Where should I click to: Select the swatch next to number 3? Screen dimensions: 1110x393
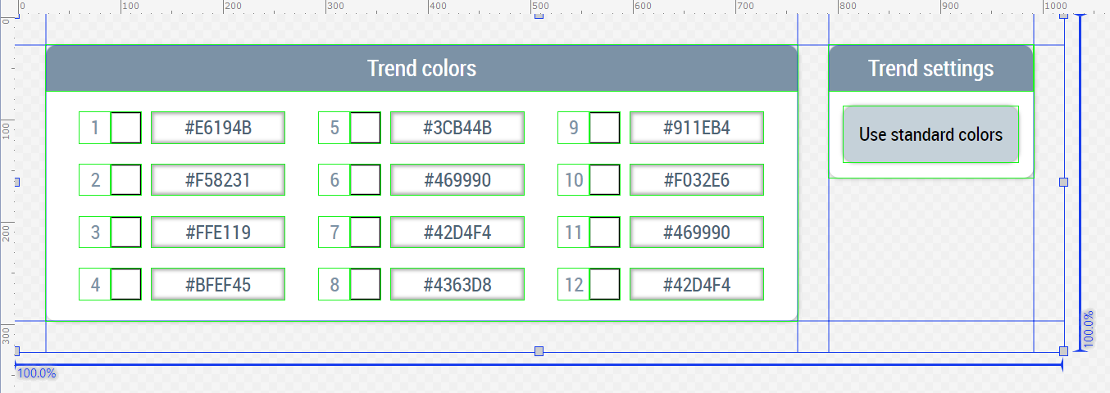pos(126,233)
